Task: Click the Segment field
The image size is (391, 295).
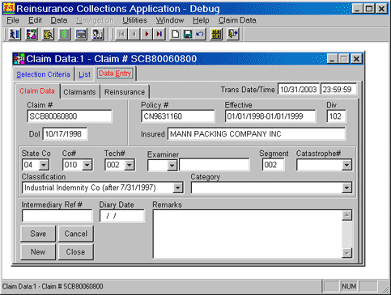Action: click(273, 165)
